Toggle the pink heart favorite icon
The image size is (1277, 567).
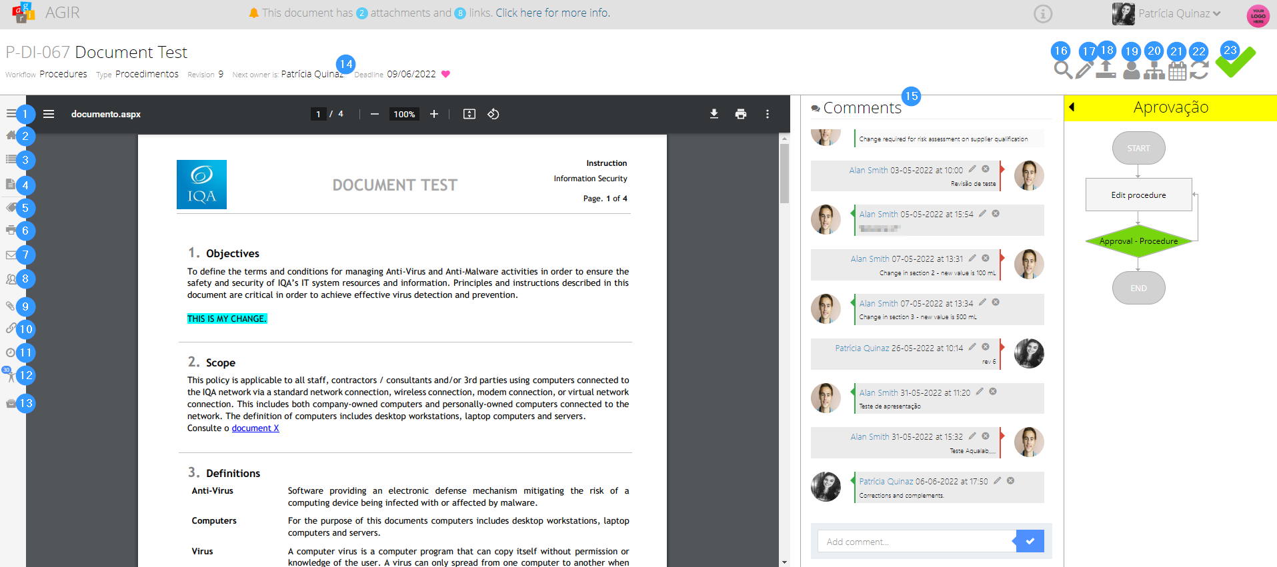[x=445, y=74]
